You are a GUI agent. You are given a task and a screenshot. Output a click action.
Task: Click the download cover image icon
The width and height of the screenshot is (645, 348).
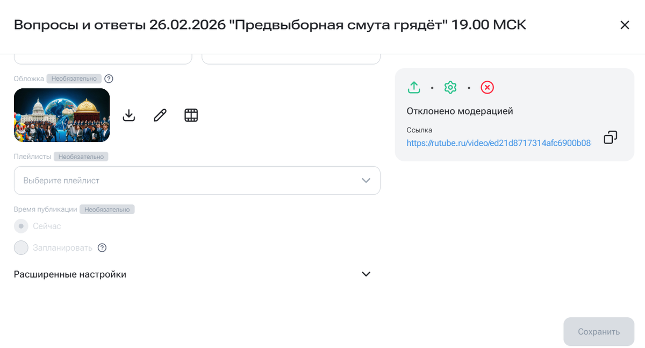tap(129, 115)
